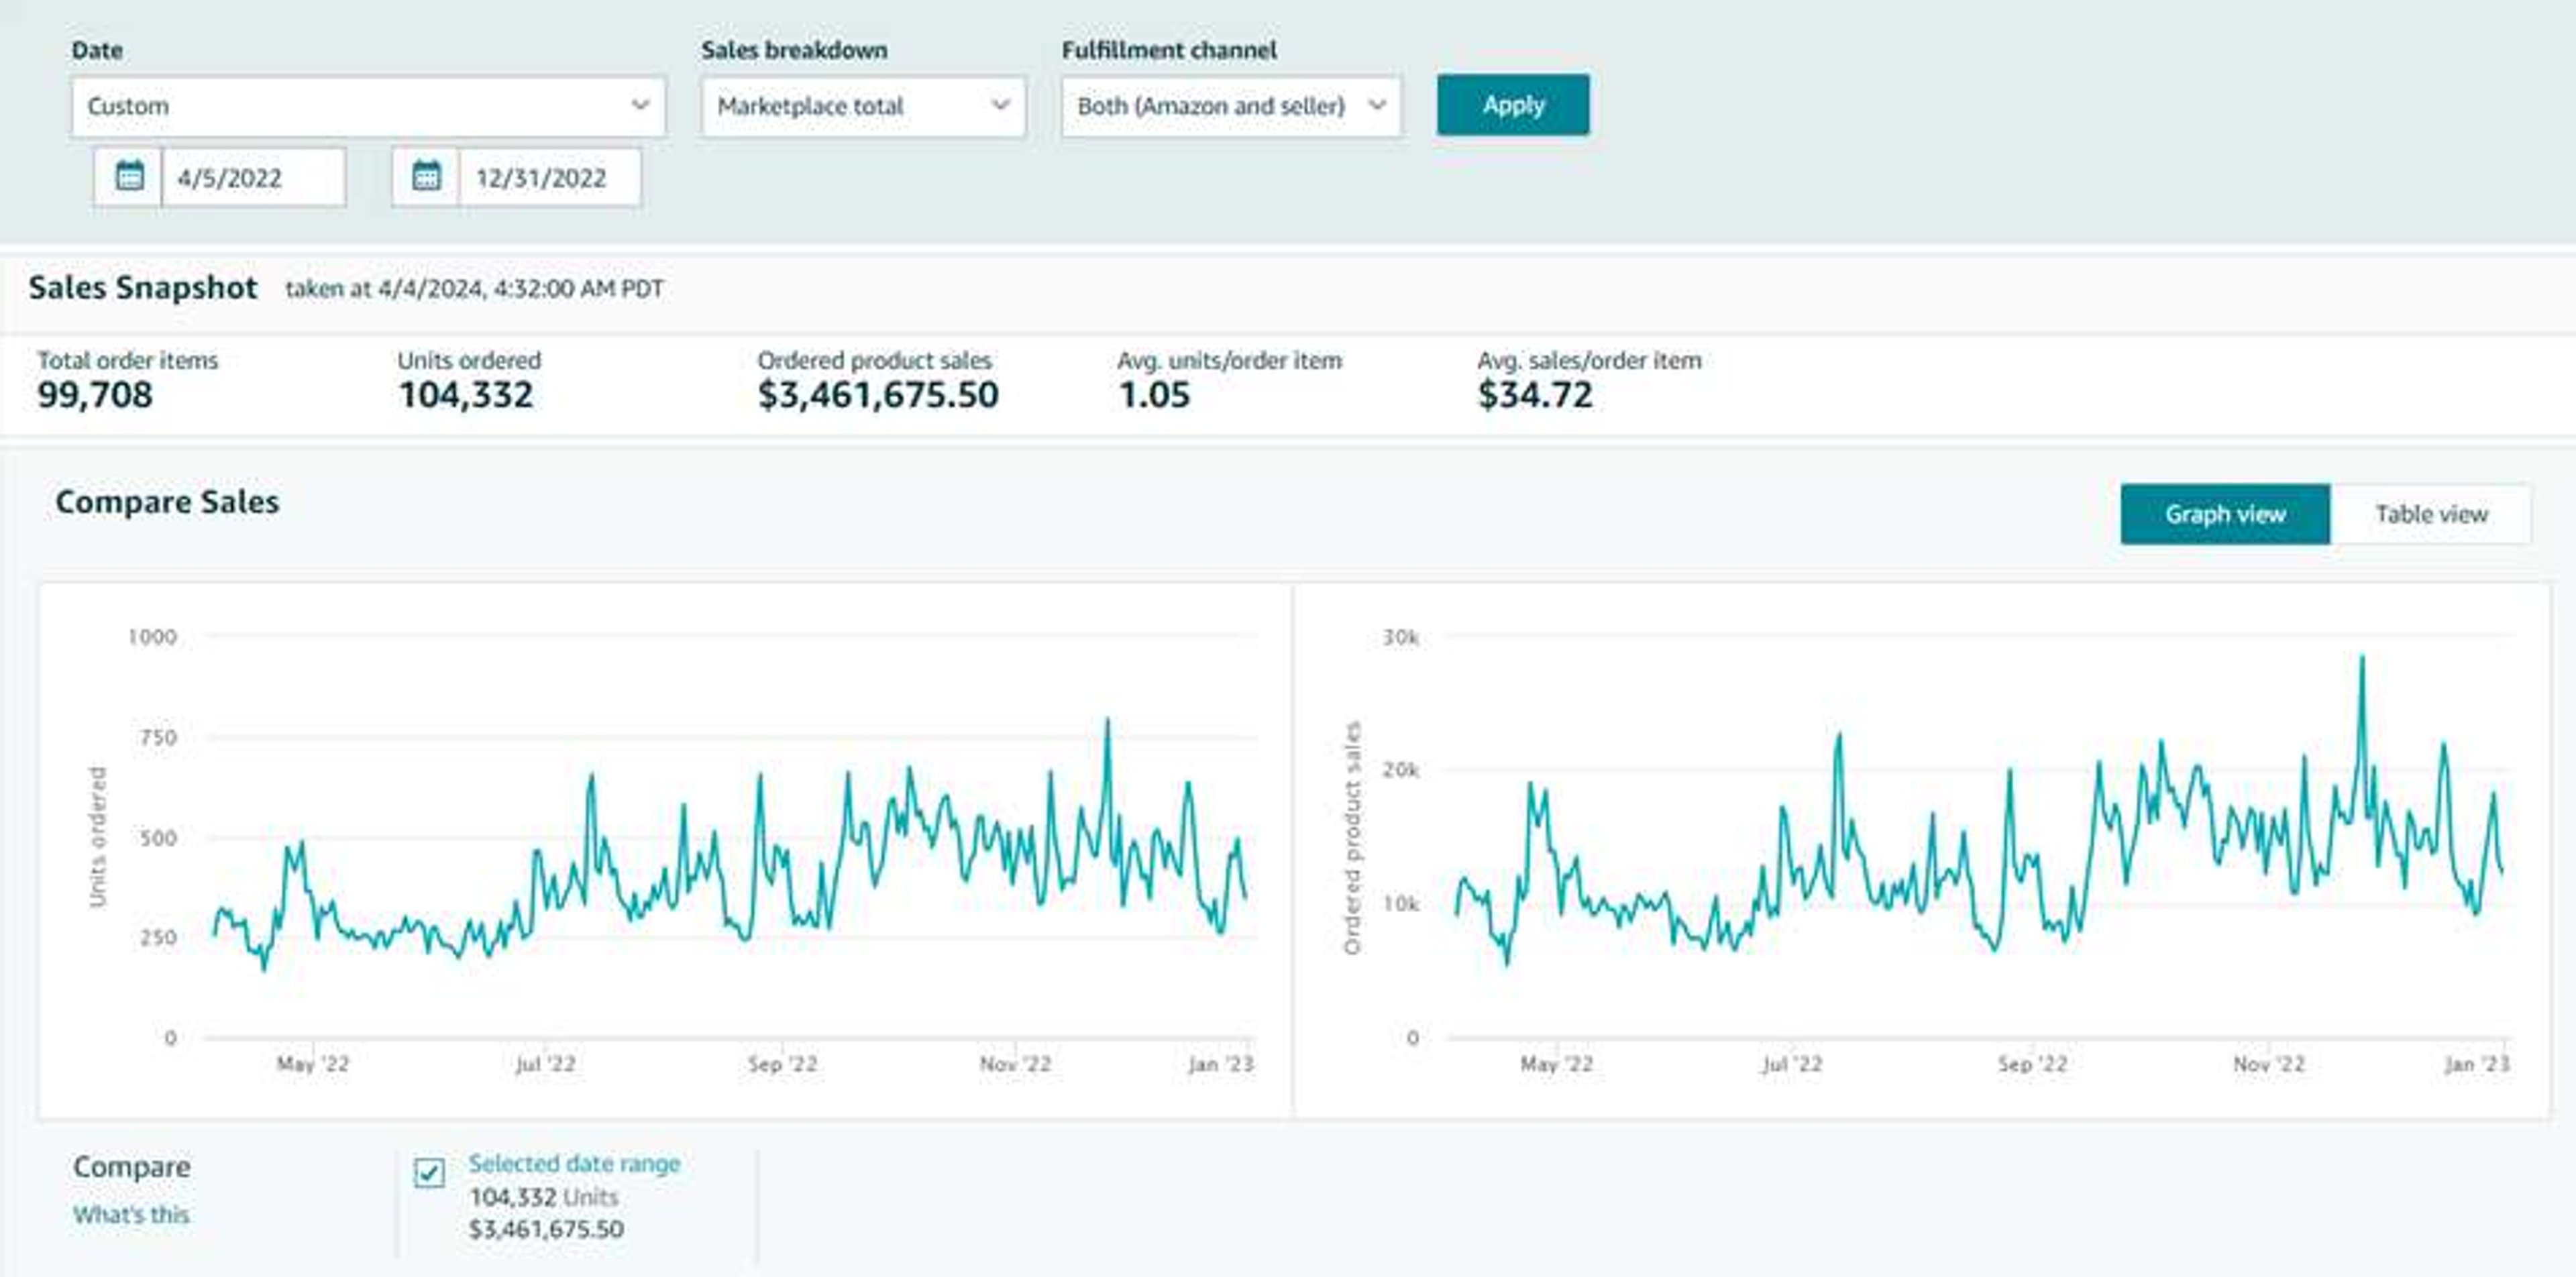The image size is (2576, 1277).
Task: Select the Units ordered value 104,332
Action: (x=466, y=395)
